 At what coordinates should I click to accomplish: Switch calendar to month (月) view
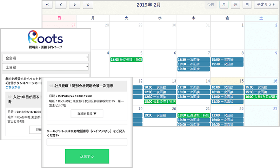coord(223,5)
